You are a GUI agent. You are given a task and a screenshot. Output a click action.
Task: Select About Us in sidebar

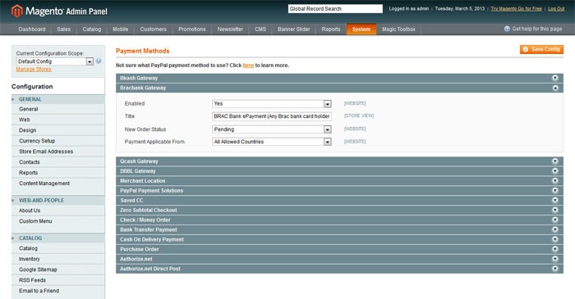58,211
